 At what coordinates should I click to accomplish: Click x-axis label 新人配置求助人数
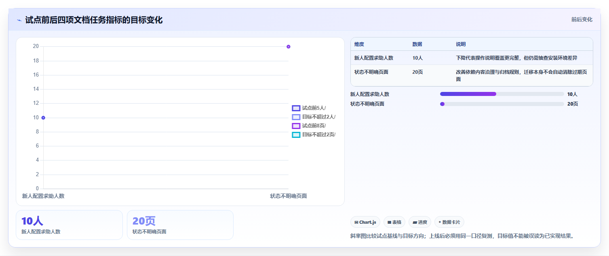(x=43, y=196)
